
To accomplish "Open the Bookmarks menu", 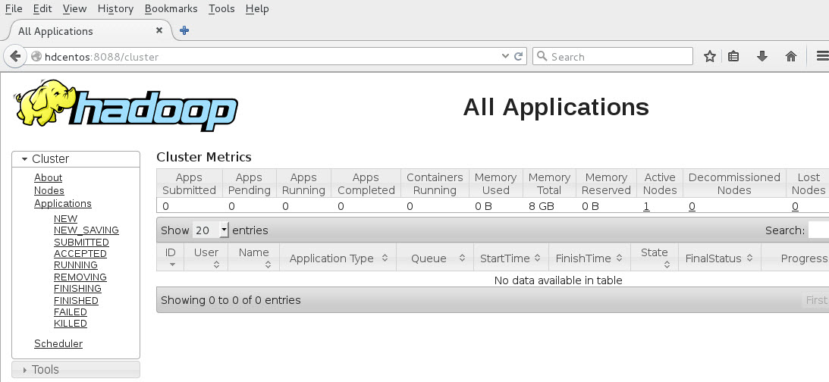I will pos(171,9).
